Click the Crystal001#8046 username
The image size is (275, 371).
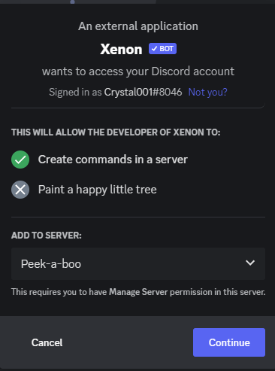pyautogui.click(x=143, y=92)
